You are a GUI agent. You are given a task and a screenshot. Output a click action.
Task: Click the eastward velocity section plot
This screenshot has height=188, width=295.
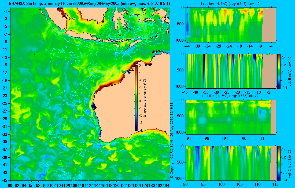tap(231, 71)
